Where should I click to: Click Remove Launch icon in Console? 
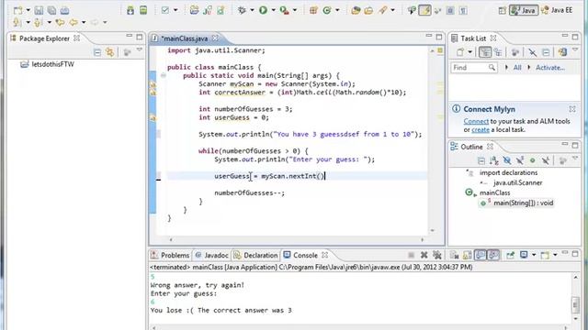pos(424,255)
